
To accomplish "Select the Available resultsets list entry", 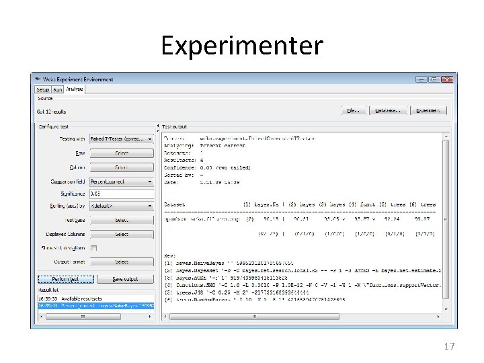I will click(x=96, y=298).
